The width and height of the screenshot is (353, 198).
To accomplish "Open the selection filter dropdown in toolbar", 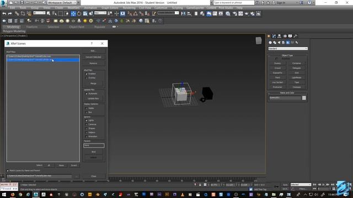I will coord(39,13).
